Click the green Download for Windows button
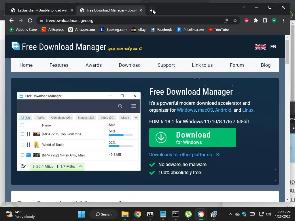Image resolution: width=295 pixels, height=221 pixels. [x=193, y=137]
